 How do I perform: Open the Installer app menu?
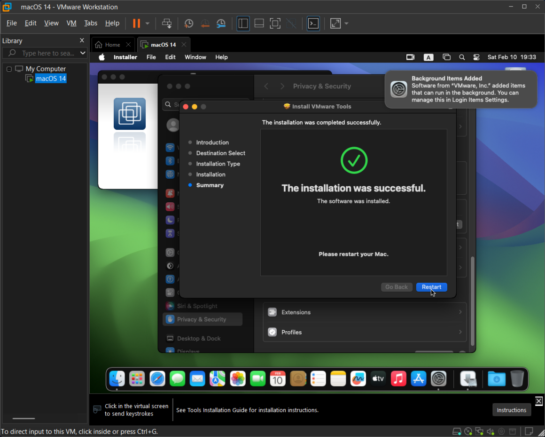click(125, 57)
